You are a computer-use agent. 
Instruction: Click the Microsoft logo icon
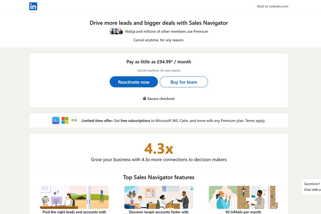[x=65, y=120]
